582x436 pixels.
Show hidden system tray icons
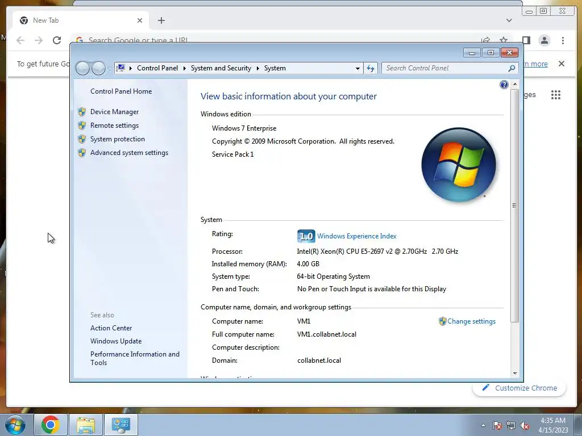point(483,425)
